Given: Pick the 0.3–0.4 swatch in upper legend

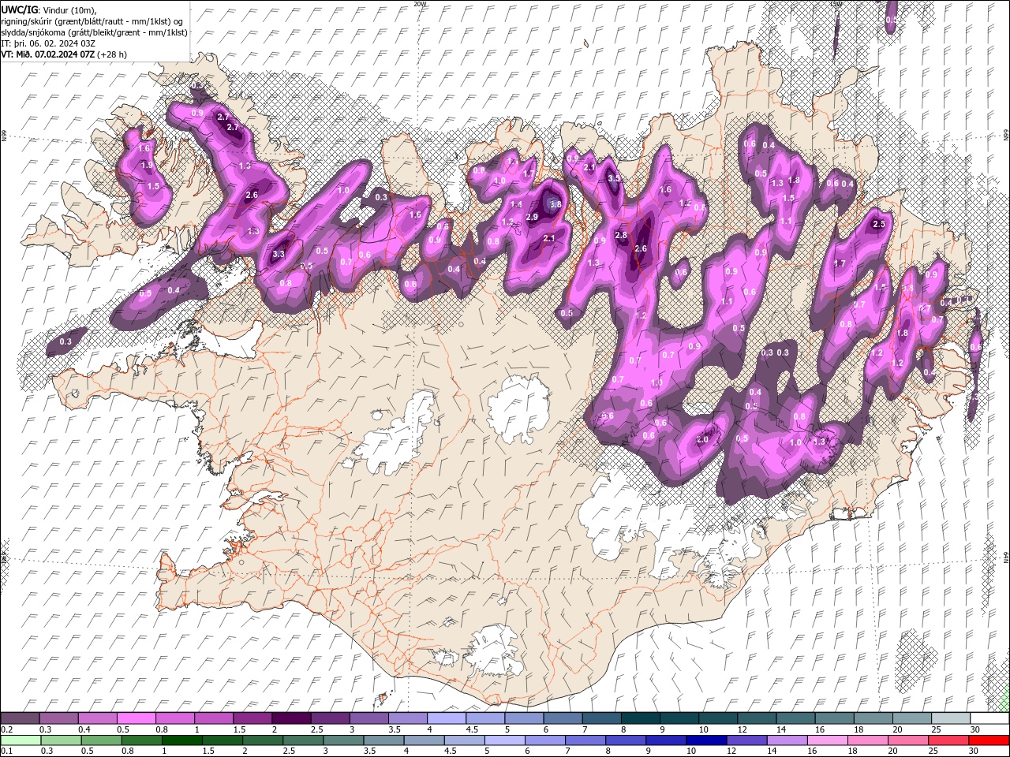Looking at the screenshot, I should click(58, 718).
